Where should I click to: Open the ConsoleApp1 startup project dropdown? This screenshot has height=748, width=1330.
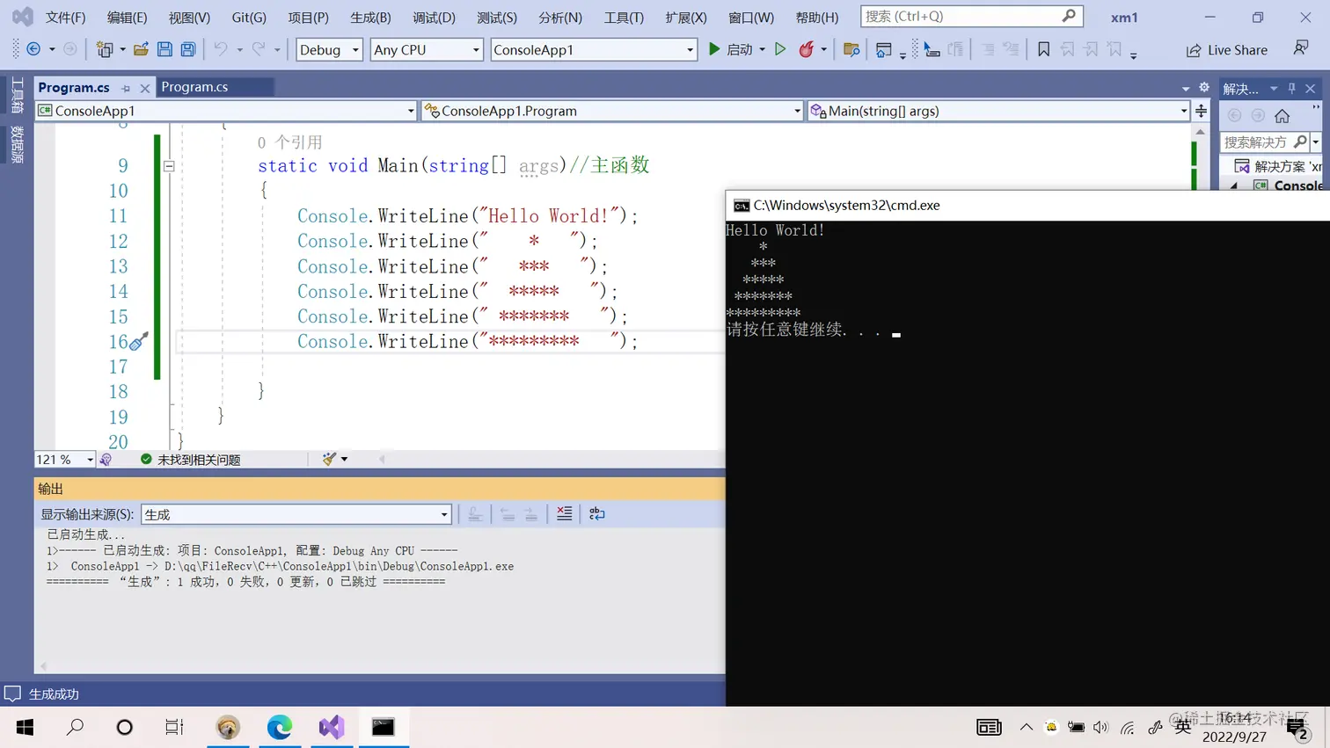(x=594, y=49)
